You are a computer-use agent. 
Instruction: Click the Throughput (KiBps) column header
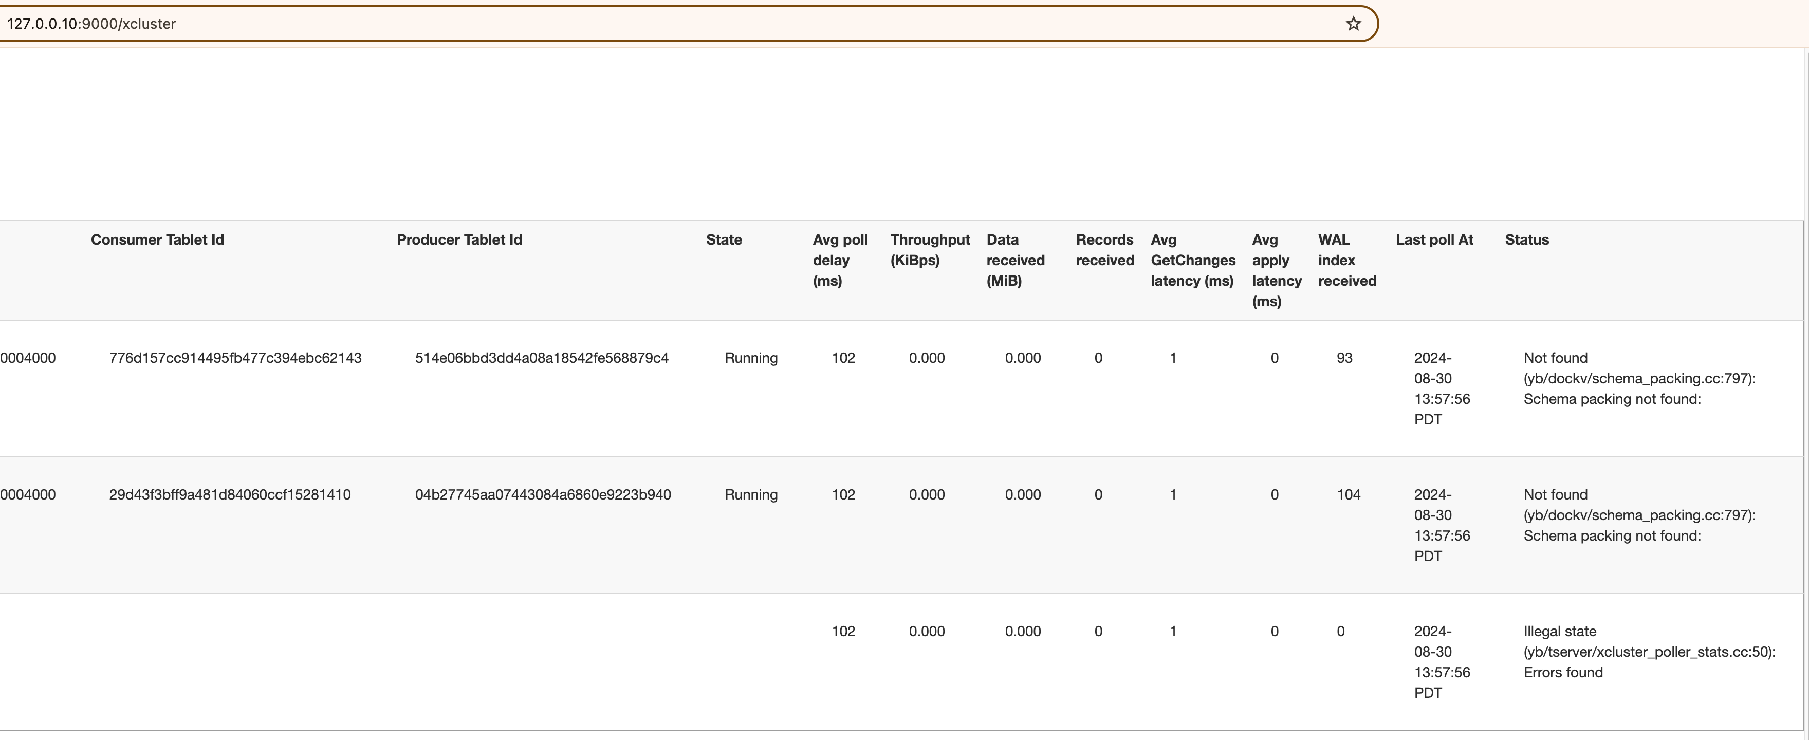(x=930, y=249)
